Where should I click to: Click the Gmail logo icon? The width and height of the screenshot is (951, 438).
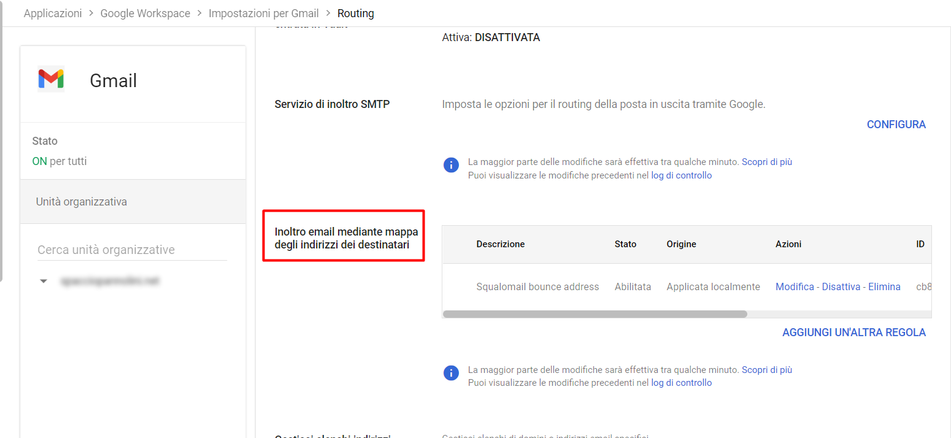coord(51,79)
